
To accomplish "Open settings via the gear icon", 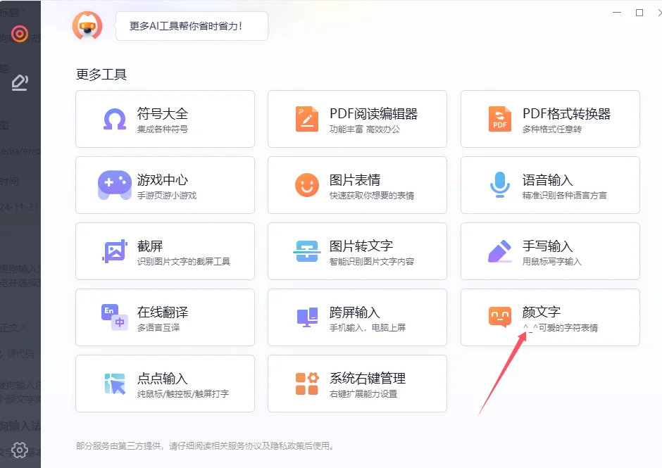I will [19, 450].
